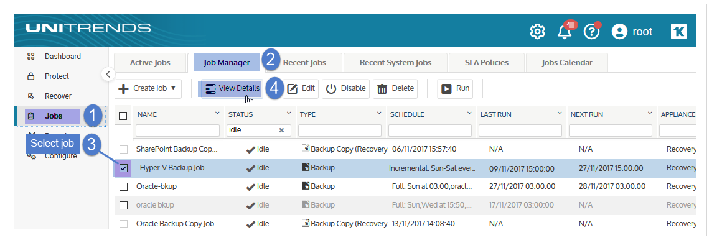Viewport: 722px width, 248px height.
Task: Open the NAME column dropdown arrow
Action: [x=217, y=113]
